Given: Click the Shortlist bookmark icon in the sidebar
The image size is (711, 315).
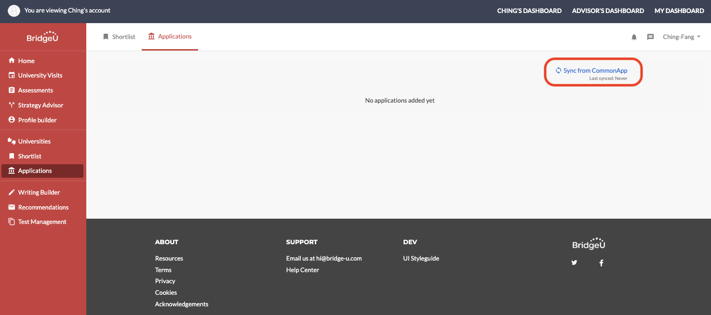Looking at the screenshot, I should [12, 156].
